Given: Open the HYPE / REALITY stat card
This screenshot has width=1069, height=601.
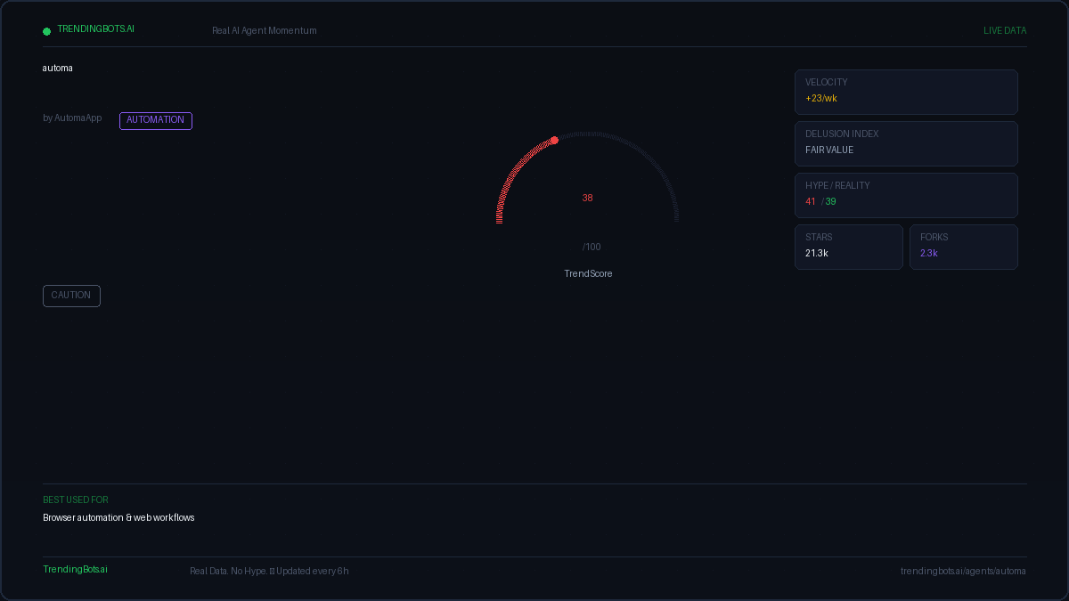Looking at the screenshot, I should click(x=906, y=195).
